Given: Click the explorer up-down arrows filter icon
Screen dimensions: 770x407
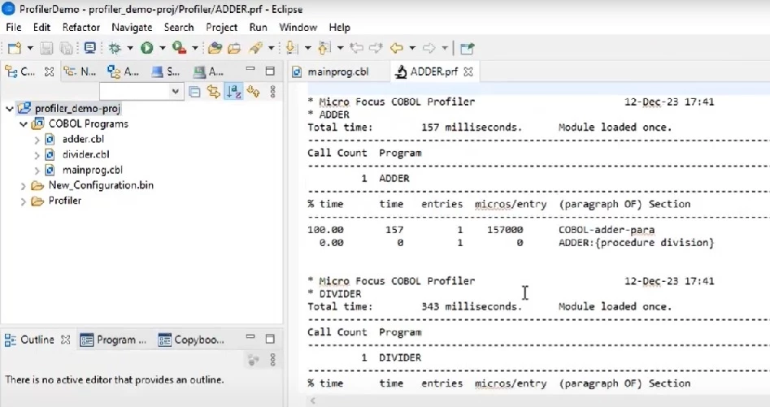Looking at the screenshot, I should pos(254,91).
